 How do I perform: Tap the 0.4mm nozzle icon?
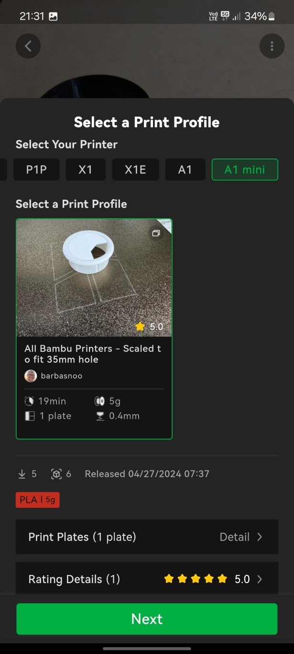pyautogui.click(x=100, y=416)
